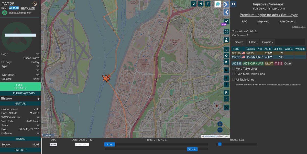Zoom out on the map

point(220,130)
